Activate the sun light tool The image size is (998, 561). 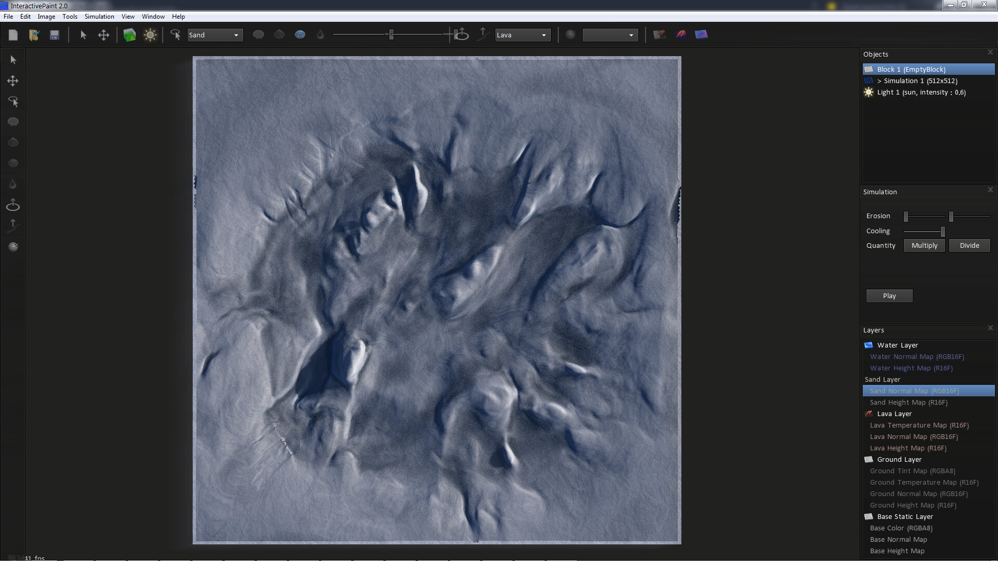click(x=150, y=35)
